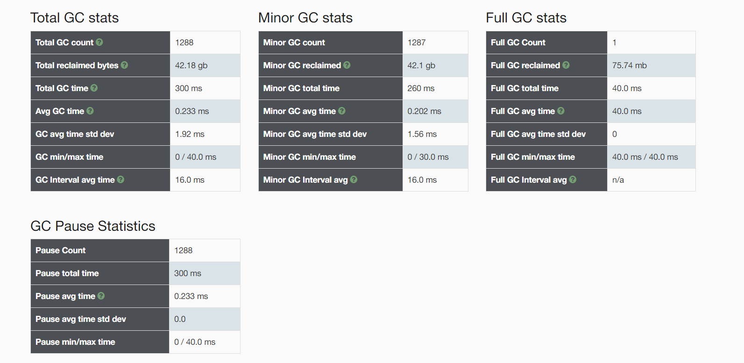Click the Minor GC stats heading
Screen dimensions: 744x363
305,18
